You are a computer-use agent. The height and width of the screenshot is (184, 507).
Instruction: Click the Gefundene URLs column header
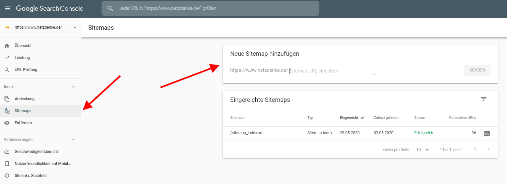point(462,118)
